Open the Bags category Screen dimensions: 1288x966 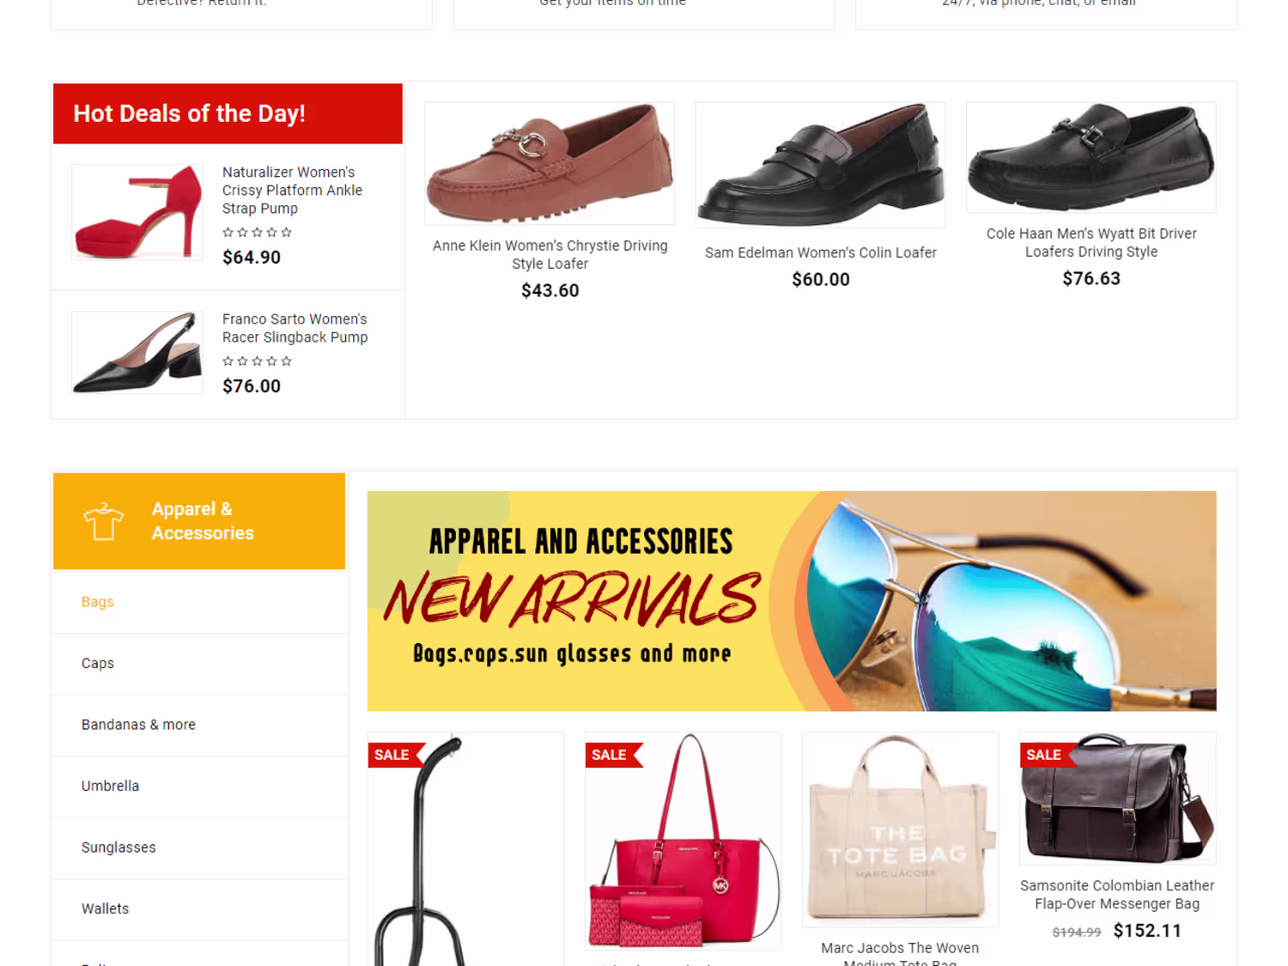(x=98, y=602)
